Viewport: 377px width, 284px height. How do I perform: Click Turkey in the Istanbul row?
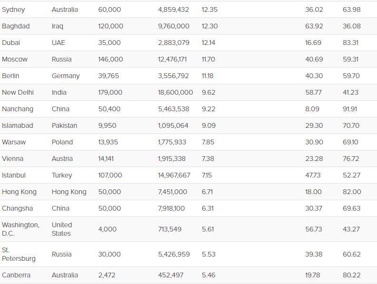(62, 176)
